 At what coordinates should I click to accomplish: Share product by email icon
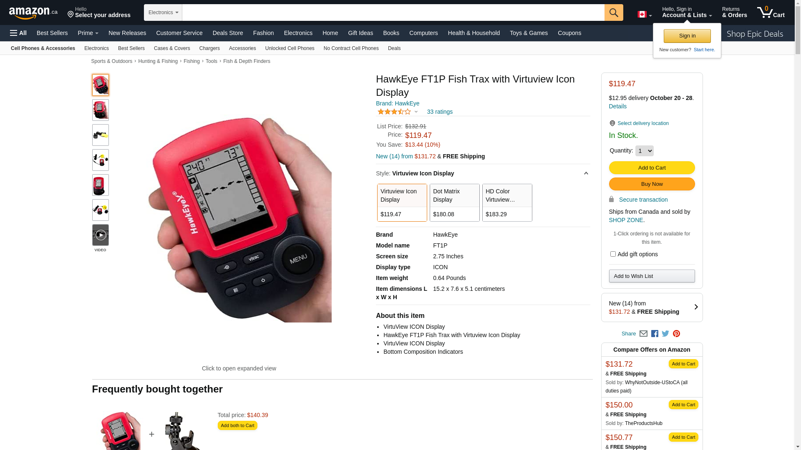tap(643, 334)
